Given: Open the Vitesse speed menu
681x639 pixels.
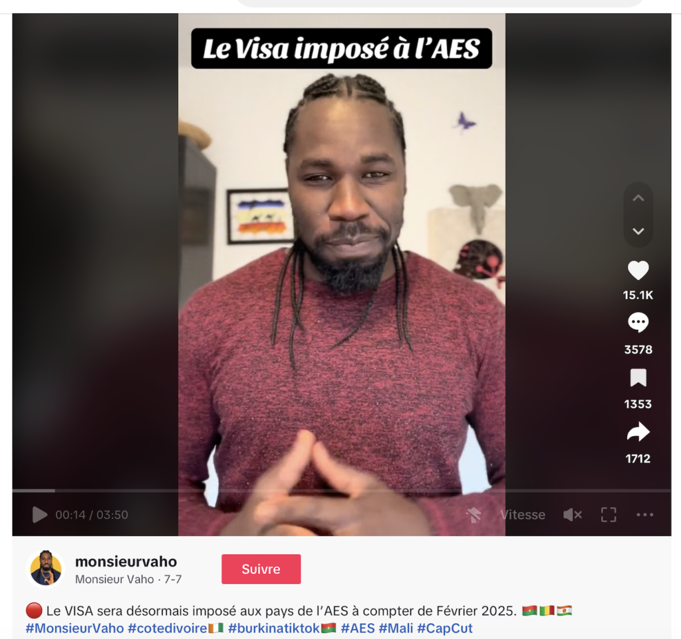Looking at the screenshot, I should (523, 515).
